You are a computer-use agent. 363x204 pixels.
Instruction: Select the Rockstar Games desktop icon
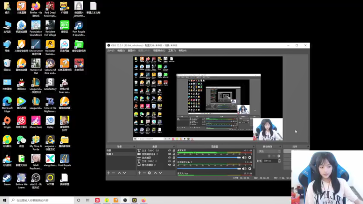click(x=50, y=48)
